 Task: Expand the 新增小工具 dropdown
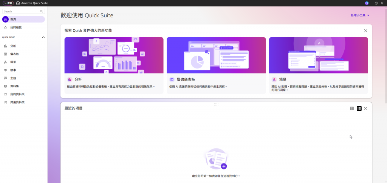[360, 15]
